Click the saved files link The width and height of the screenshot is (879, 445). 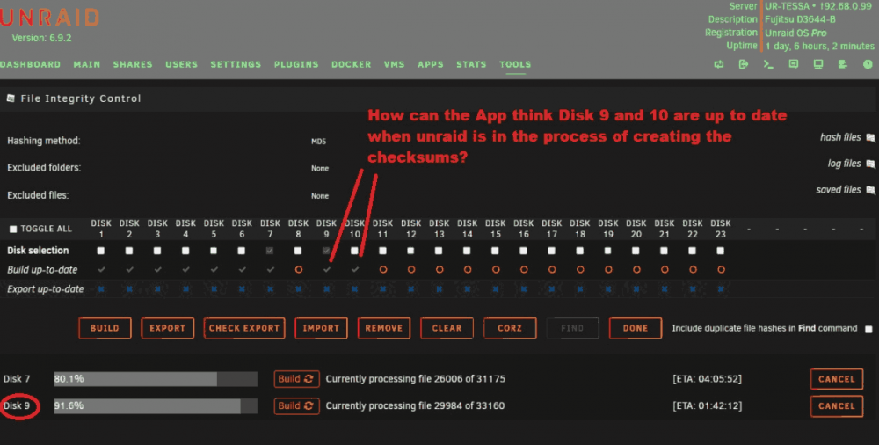(839, 190)
